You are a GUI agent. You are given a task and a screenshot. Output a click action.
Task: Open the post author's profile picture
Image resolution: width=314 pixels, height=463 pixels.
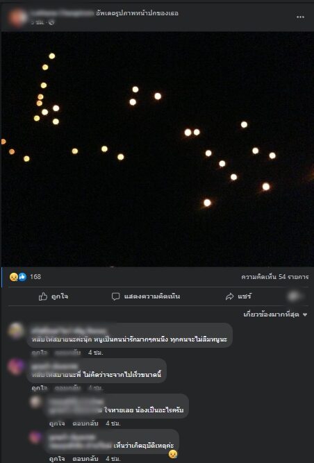click(17, 17)
